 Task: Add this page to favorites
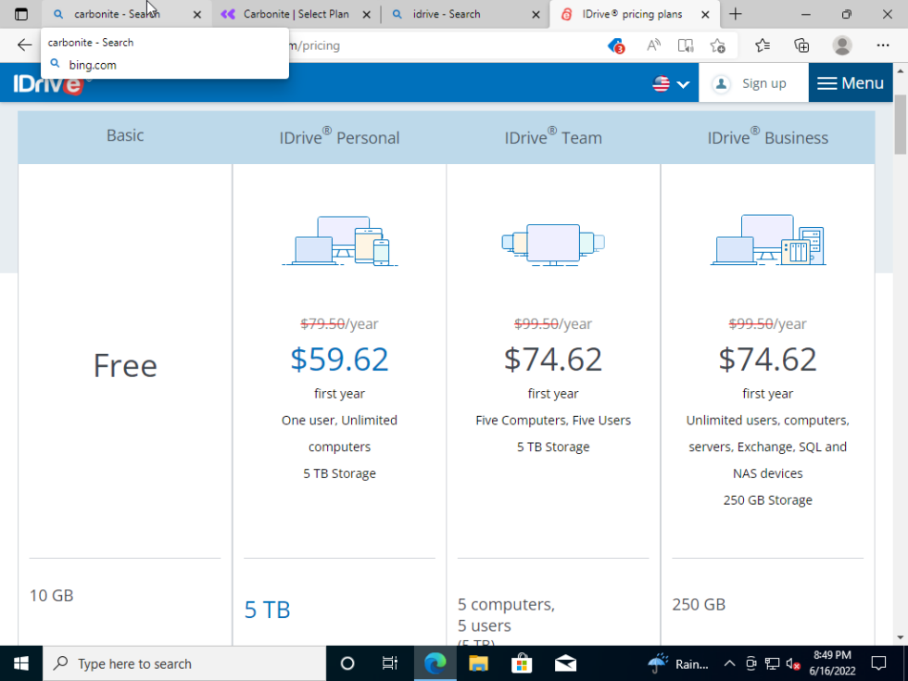(x=717, y=45)
